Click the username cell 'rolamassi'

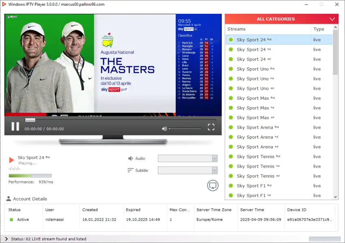click(x=54, y=219)
